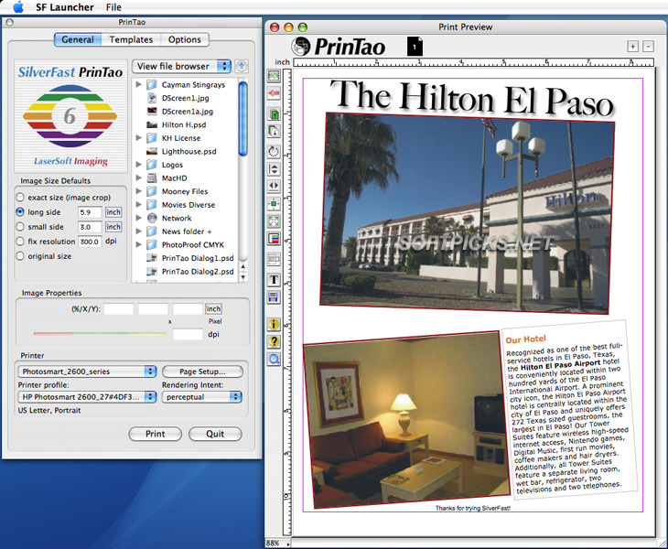The image size is (668, 549).
Task: Click the fit-to-frame green arrows icon
Action: [x=274, y=221]
